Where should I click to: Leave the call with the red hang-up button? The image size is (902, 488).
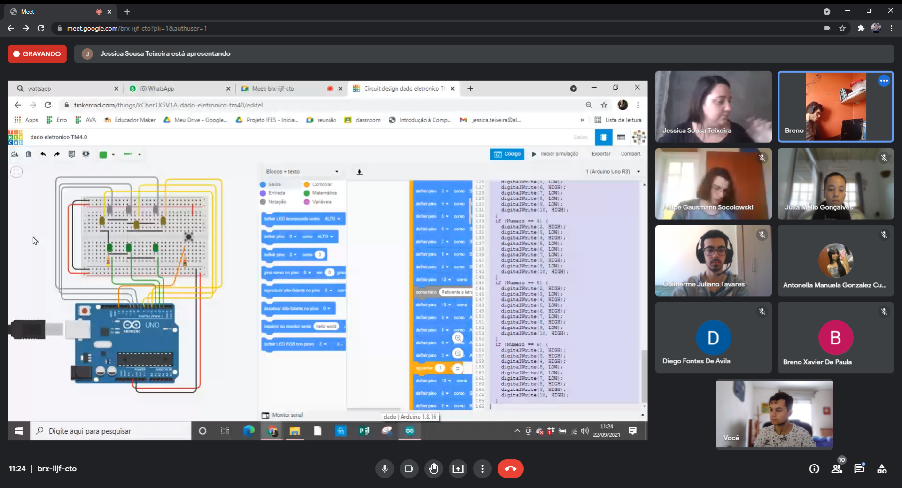point(510,469)
